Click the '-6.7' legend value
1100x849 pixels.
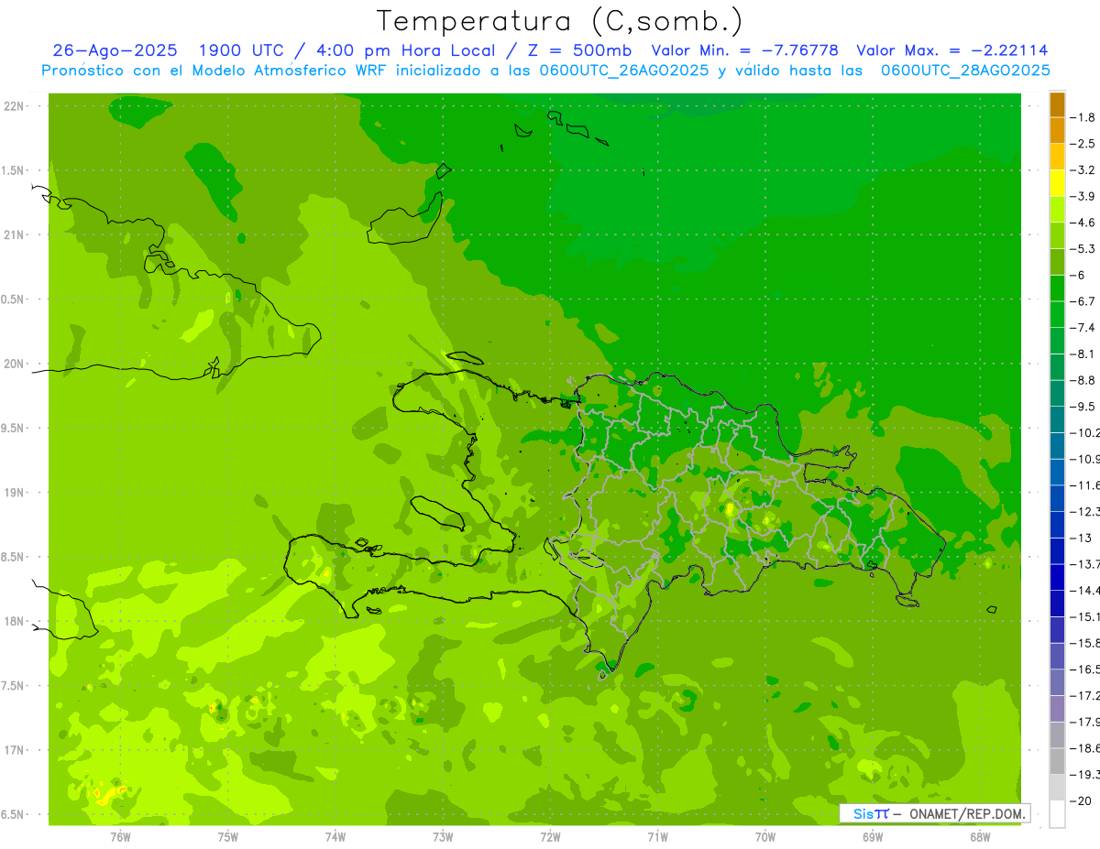click(x=1083, y=301)
